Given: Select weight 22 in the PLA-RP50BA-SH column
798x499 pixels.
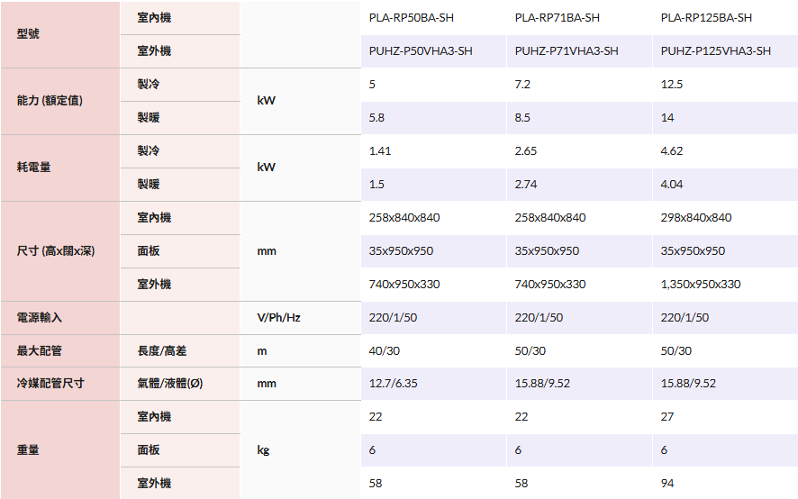Looking at the screenshot, I should pos(375,417).
